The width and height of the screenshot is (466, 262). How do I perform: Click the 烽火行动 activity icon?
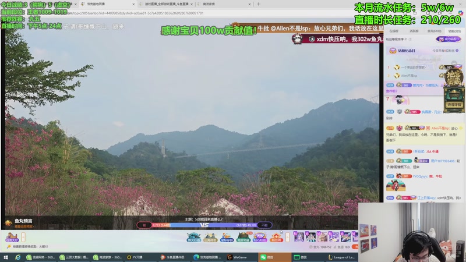(194, 238)
